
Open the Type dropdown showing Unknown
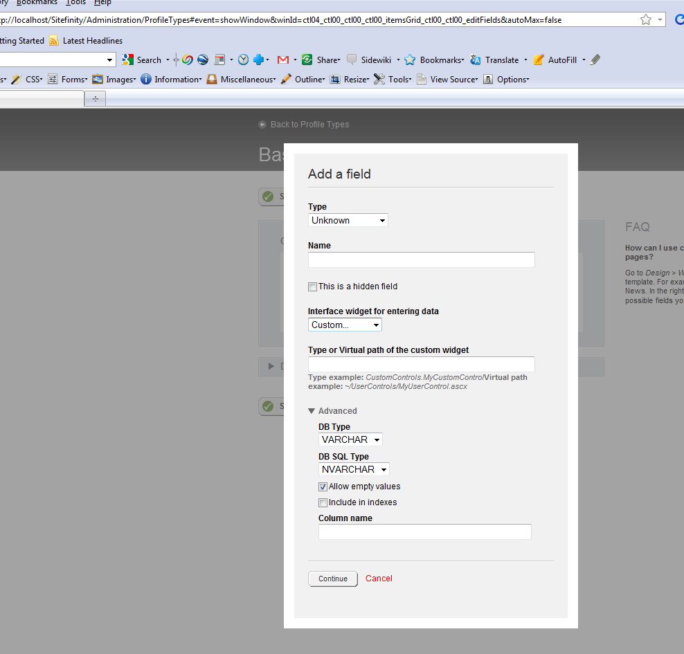pos(348,220)
